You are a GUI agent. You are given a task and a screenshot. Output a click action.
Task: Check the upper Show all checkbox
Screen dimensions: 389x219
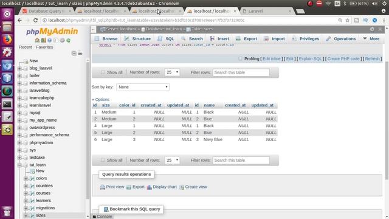pos(103,72)
